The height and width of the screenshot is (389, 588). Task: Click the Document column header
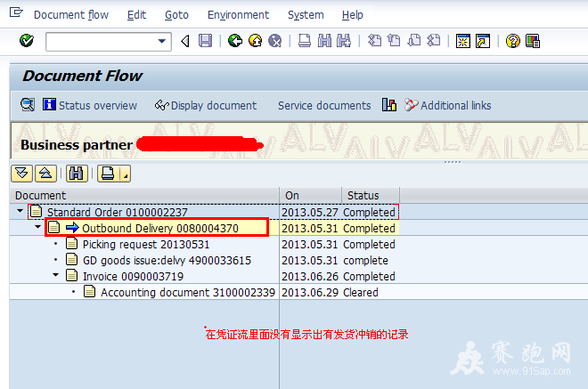coord(144,195)
